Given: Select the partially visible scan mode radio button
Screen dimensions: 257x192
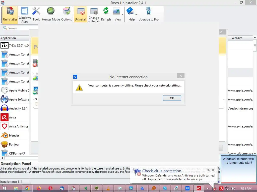Looking at the screenshot, I should tap(36, 104).
